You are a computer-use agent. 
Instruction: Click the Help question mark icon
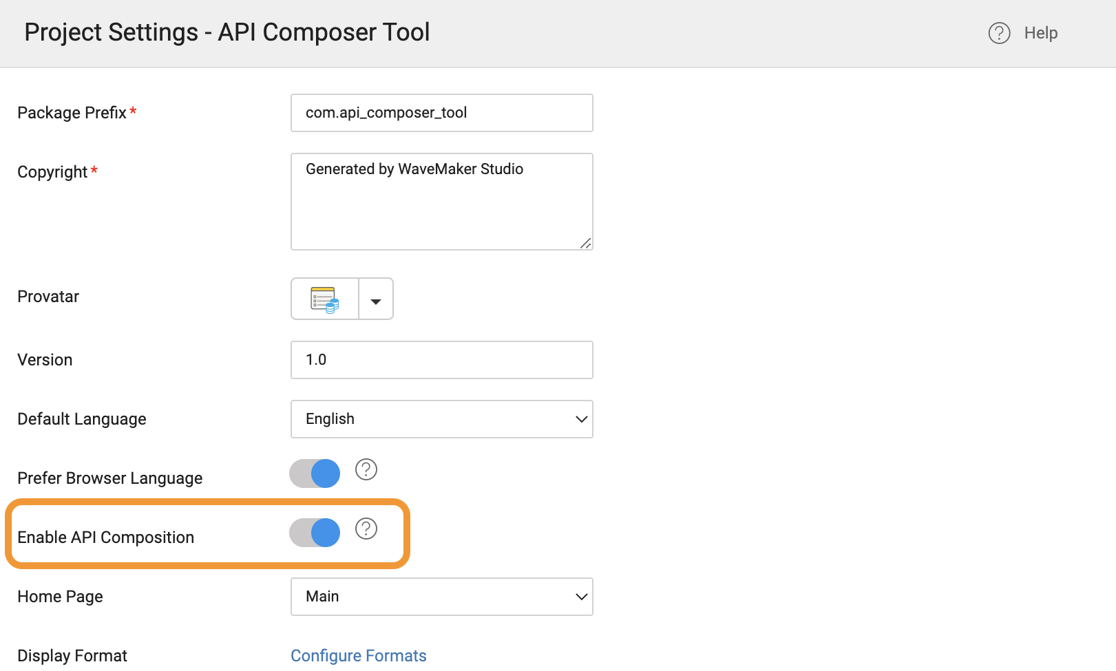(x=999, y=33)
